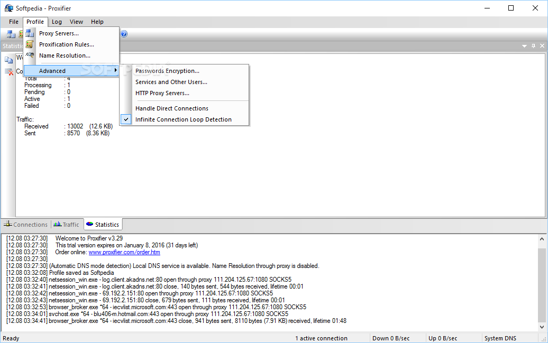Toggle Infinite Connection Loop Detection checkmark
The height and width of the screenshot is (343, 548).
(x=126, y=119)
